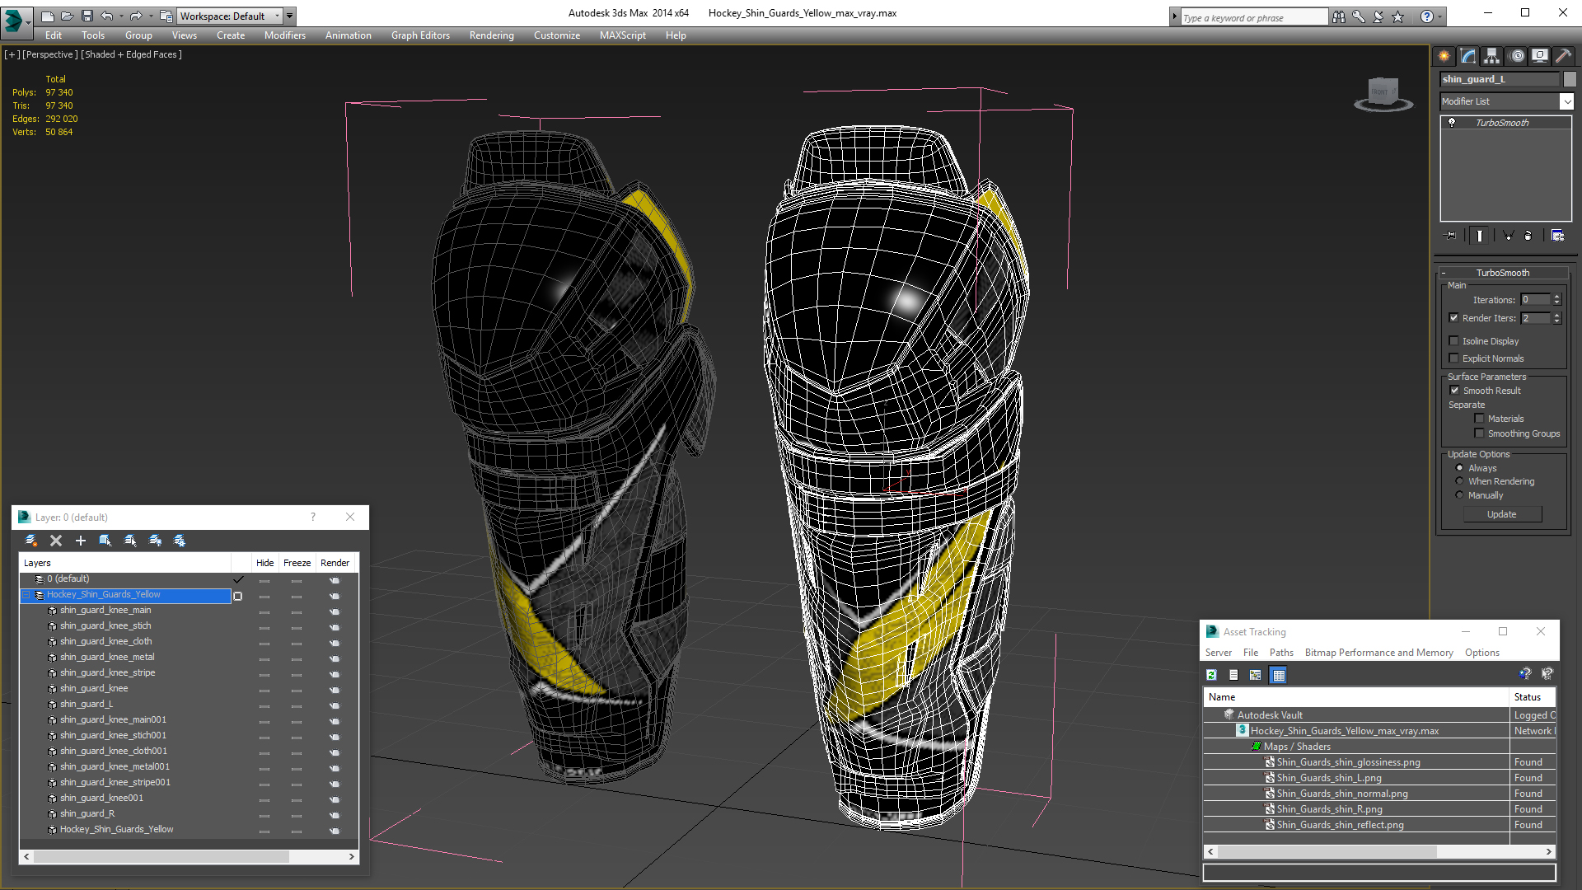Screen dimensions: 1582x890
Task: Click Hide/Unhide All Layers icon
Action: coord(155,541)
